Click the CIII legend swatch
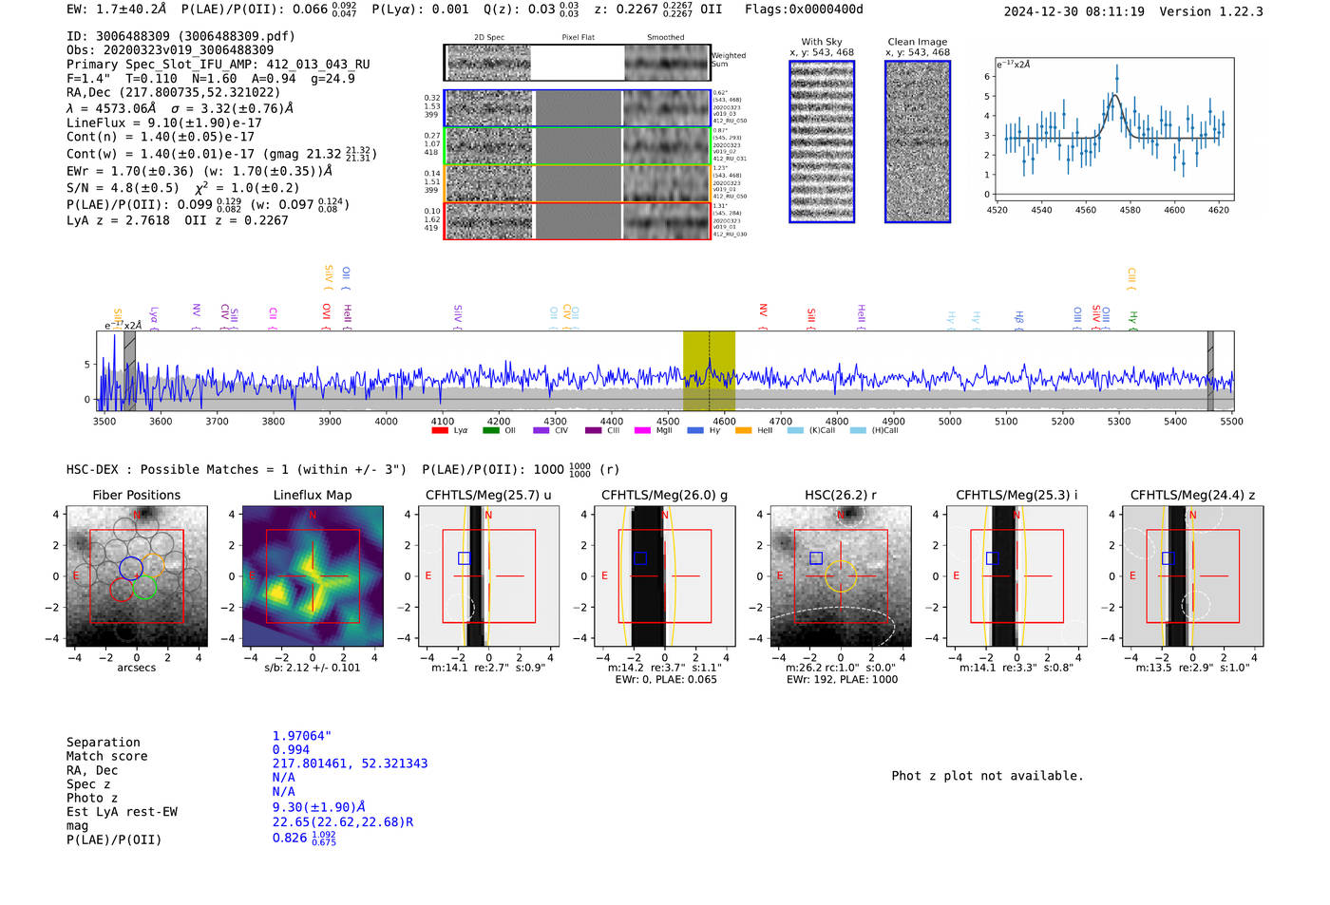This screenshot has width=1330, height=905. [594, 431]
